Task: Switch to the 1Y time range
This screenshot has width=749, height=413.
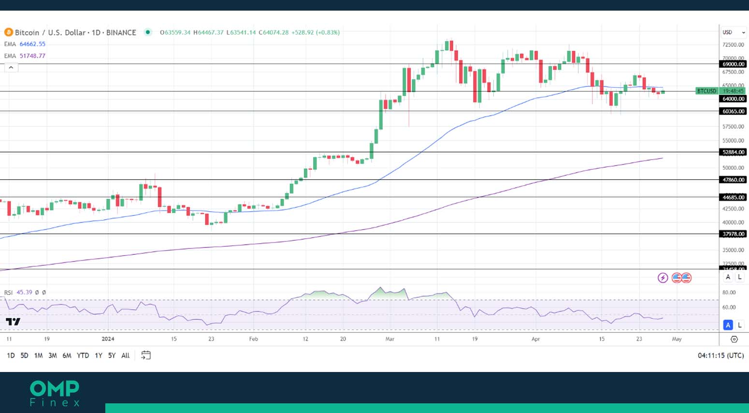Action: (x=99, y=356)
